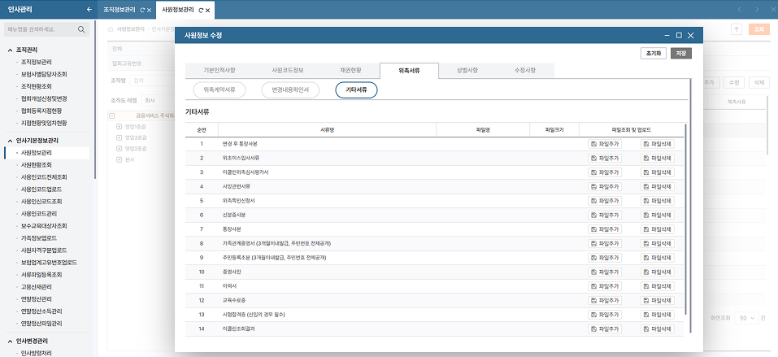Image resolution: width=778 pixels, height=357 pixels.
Task: Delete file for 증명사진 row
Action: [658, 272]
